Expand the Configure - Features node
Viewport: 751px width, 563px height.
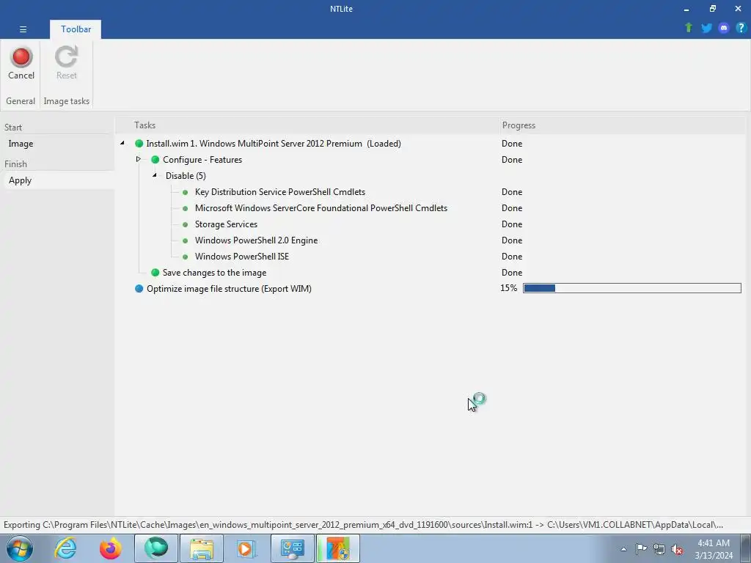(x=139, y=159)
